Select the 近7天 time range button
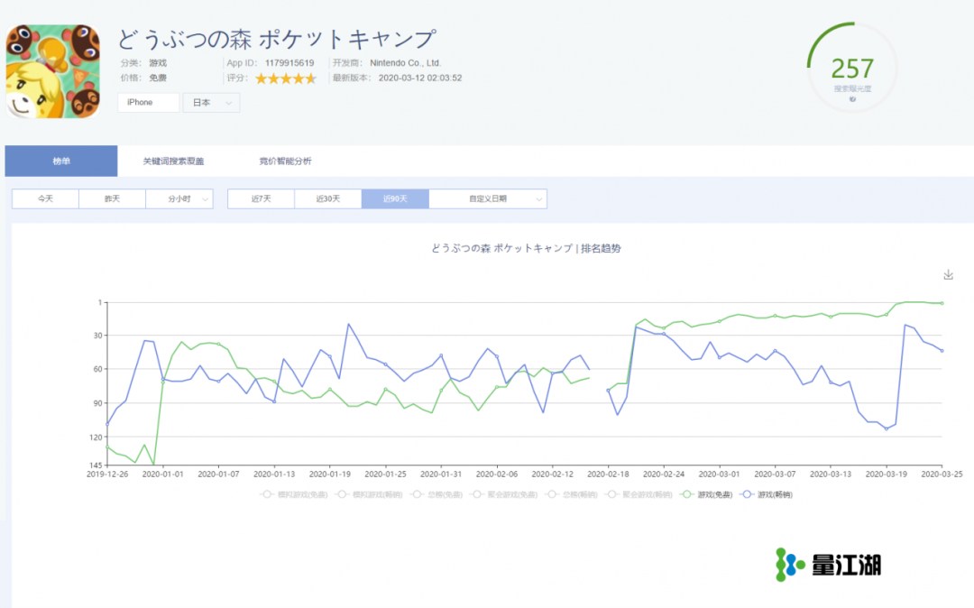974x608 pixels. [260, 198]
